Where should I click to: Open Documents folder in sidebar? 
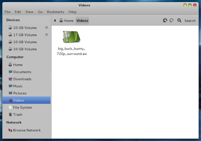tap(26, 72)
